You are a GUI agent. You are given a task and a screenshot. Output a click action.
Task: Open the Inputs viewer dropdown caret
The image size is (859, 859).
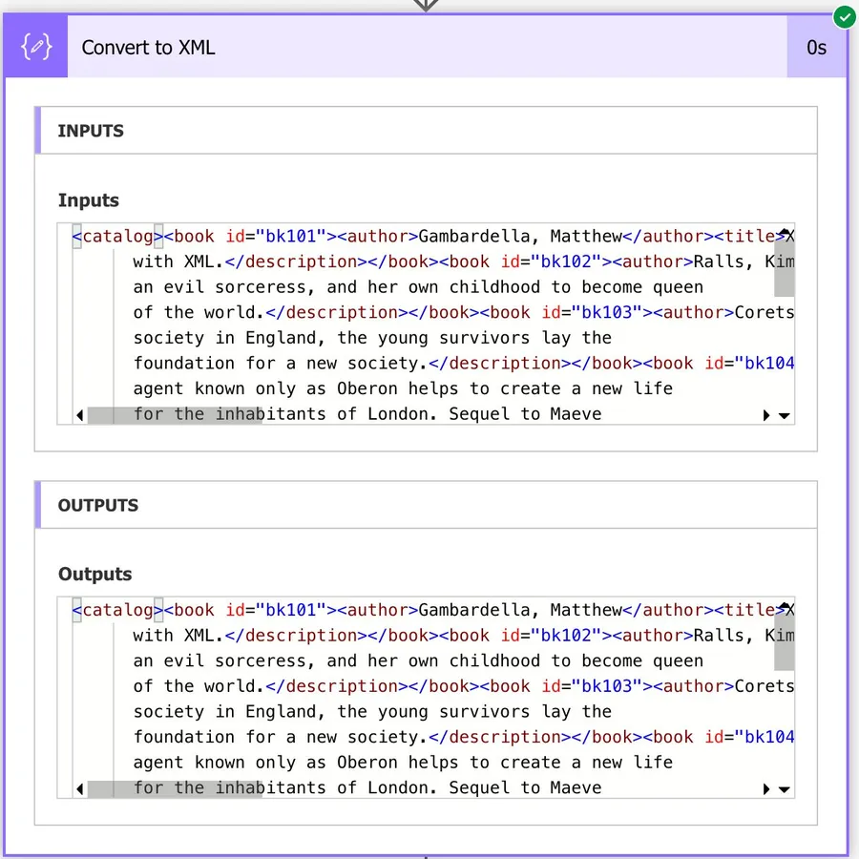[784, 414]
